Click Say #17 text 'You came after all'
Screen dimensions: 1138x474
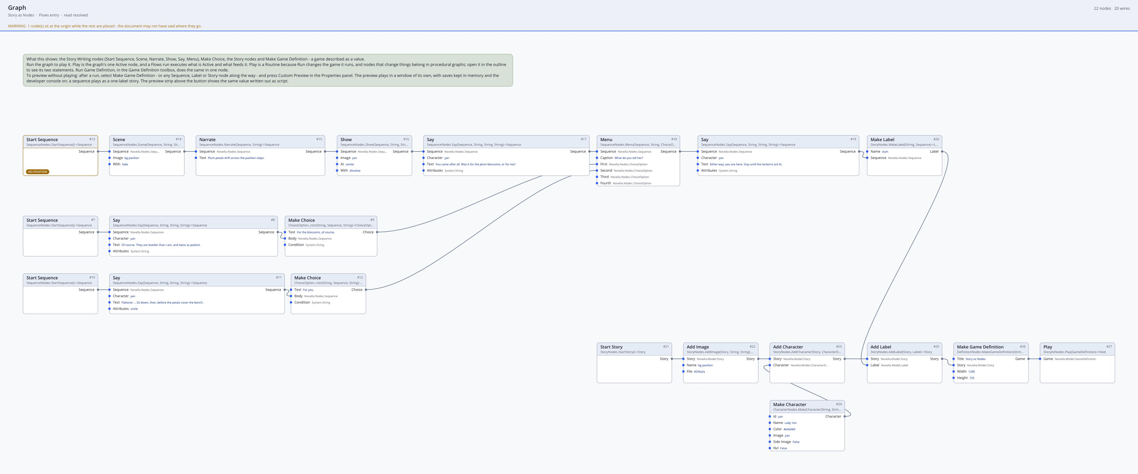(475, 164)
